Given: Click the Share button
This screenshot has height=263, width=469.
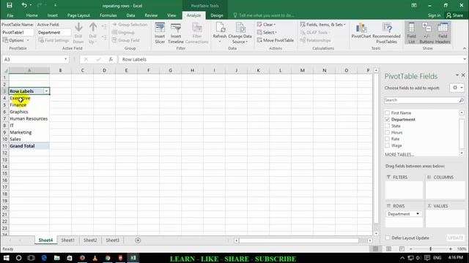Looking at the screenshot, I should pos(454,15).
